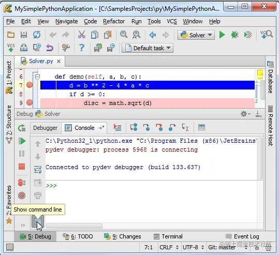This screenshot has height=255, width=279.
Task: Open View Breakpoints icon in debug sidebar
Action: 22,183
